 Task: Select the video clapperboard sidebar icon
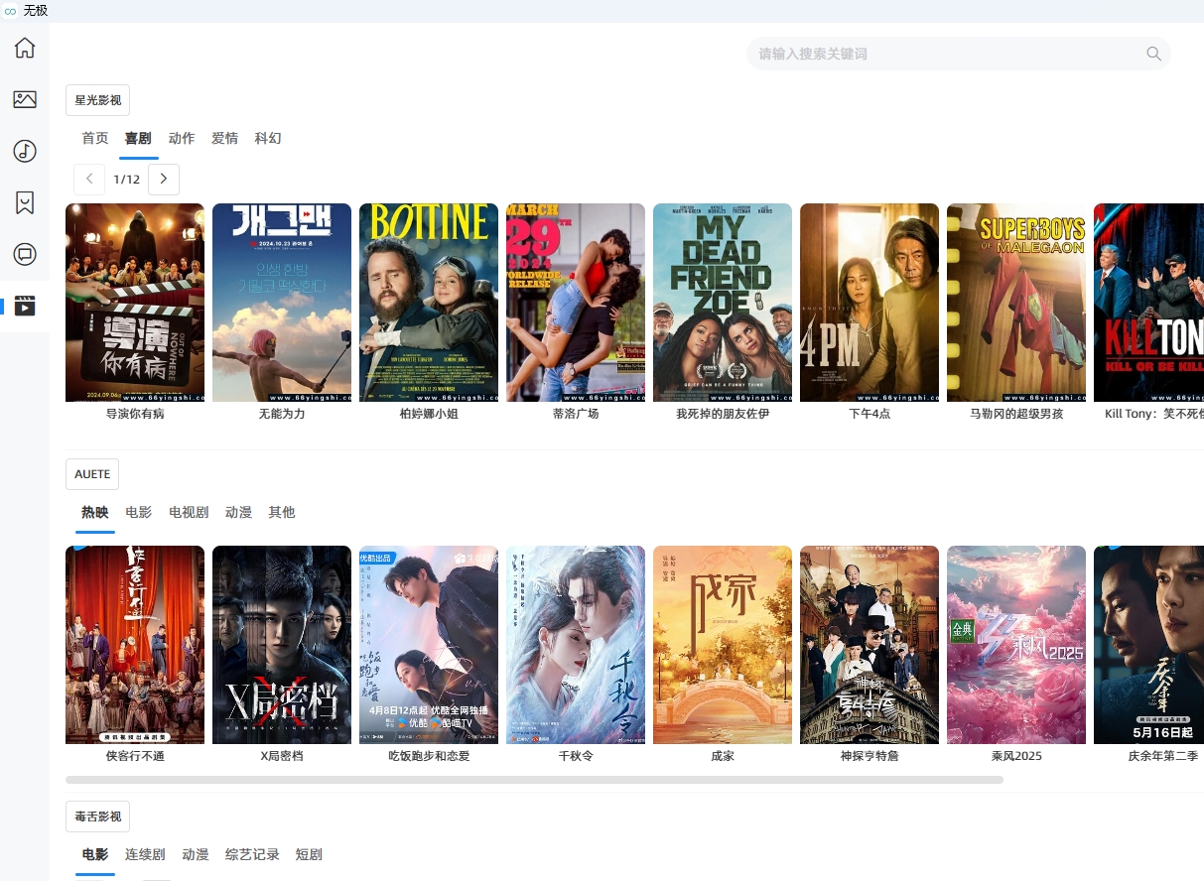(x=25, y=306)
